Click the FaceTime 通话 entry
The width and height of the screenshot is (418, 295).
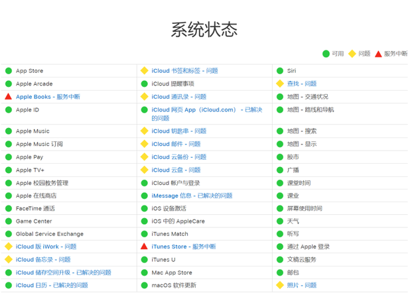[x=35, y=208]
